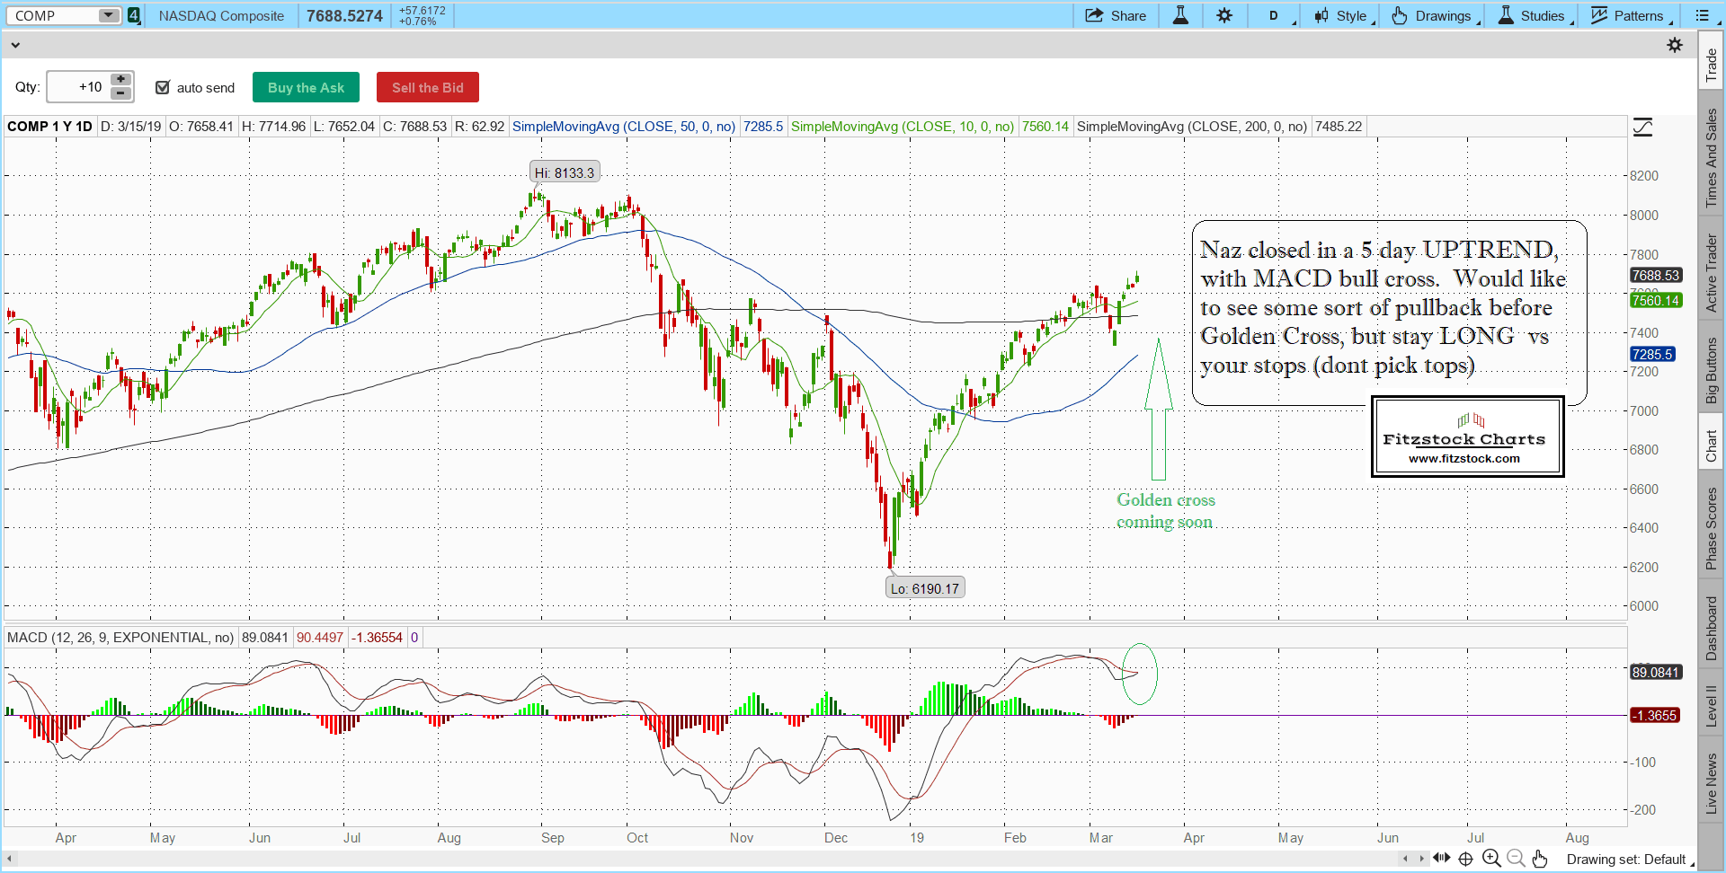Click the crosshair pointer tool icon
Screen dimensions: 1726x873
1466,859
